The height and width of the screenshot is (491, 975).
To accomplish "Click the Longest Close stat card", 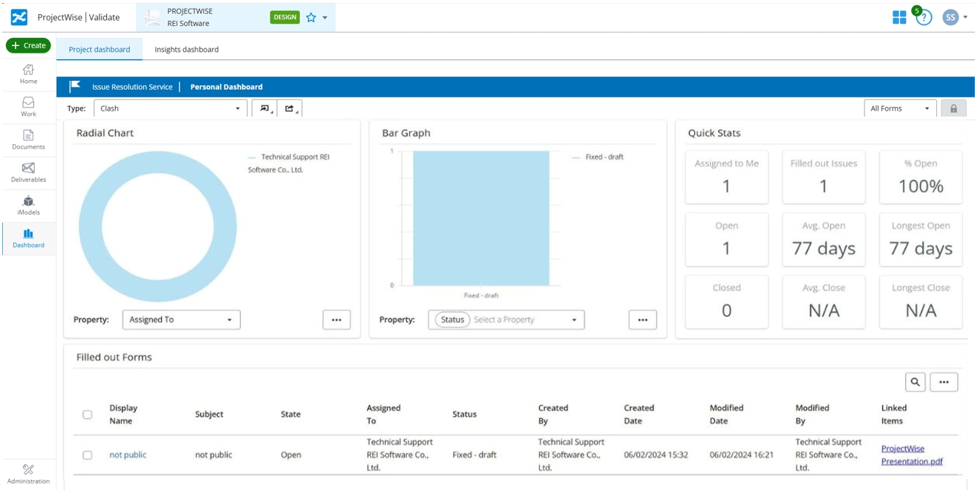I will 921,302.
